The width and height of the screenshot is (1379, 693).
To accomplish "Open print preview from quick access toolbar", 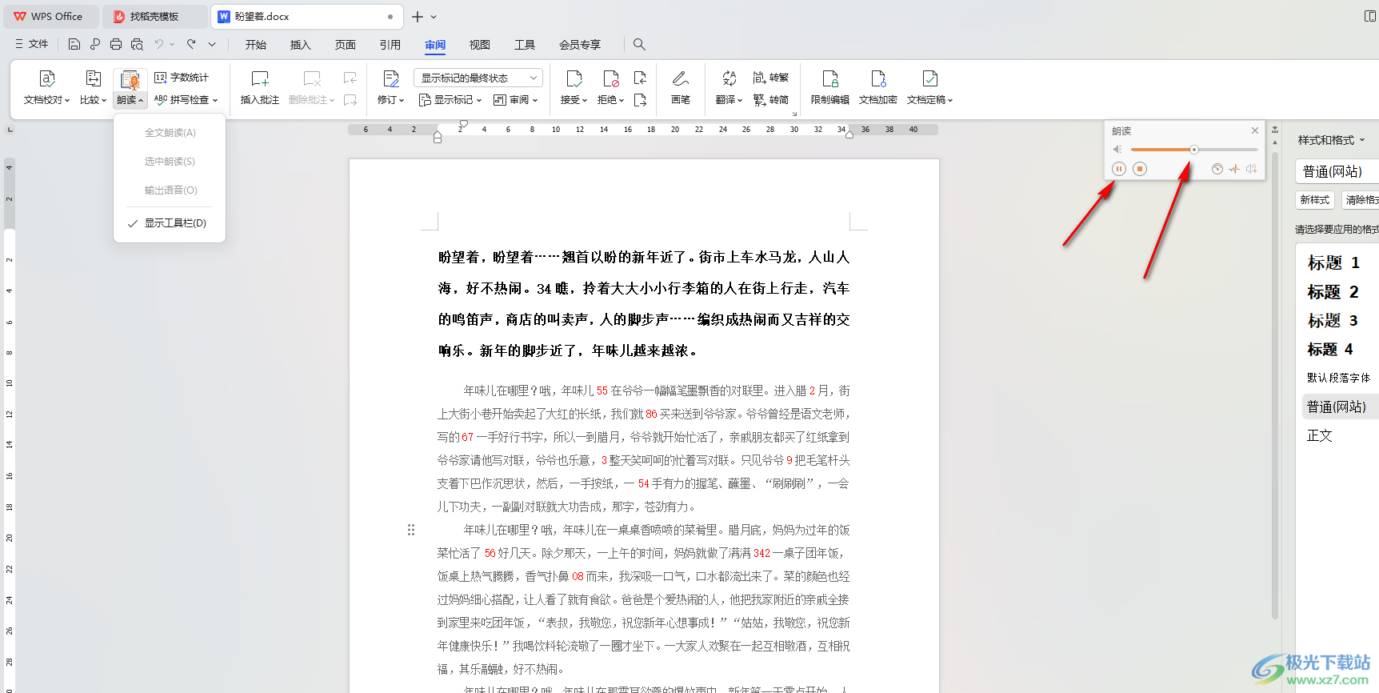I will coord(137,44).
